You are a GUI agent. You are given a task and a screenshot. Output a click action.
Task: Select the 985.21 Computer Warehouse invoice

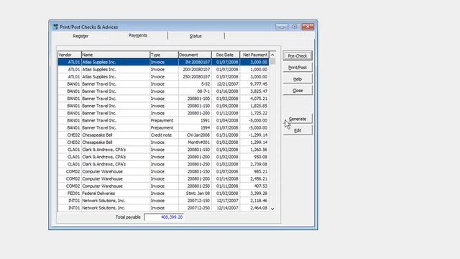point(163,171)
